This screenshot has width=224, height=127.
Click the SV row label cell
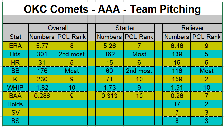[15, 113]
